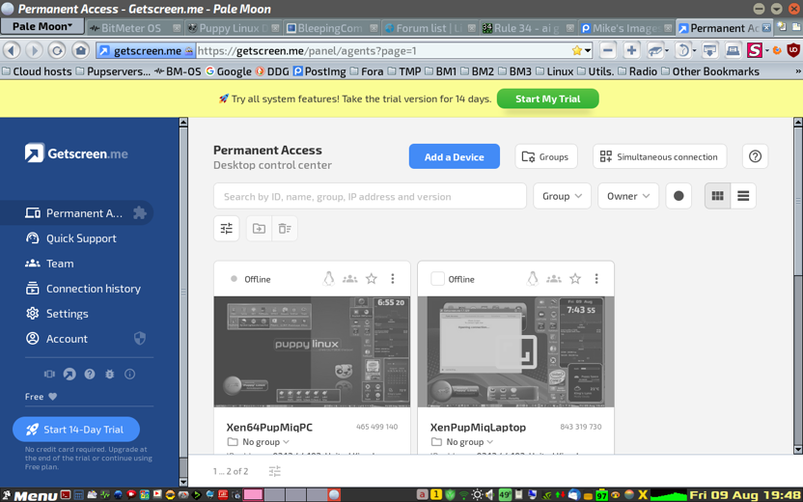Click the move-to-folder icon in device toolbar
803x502 pixels.
[259, 229]
